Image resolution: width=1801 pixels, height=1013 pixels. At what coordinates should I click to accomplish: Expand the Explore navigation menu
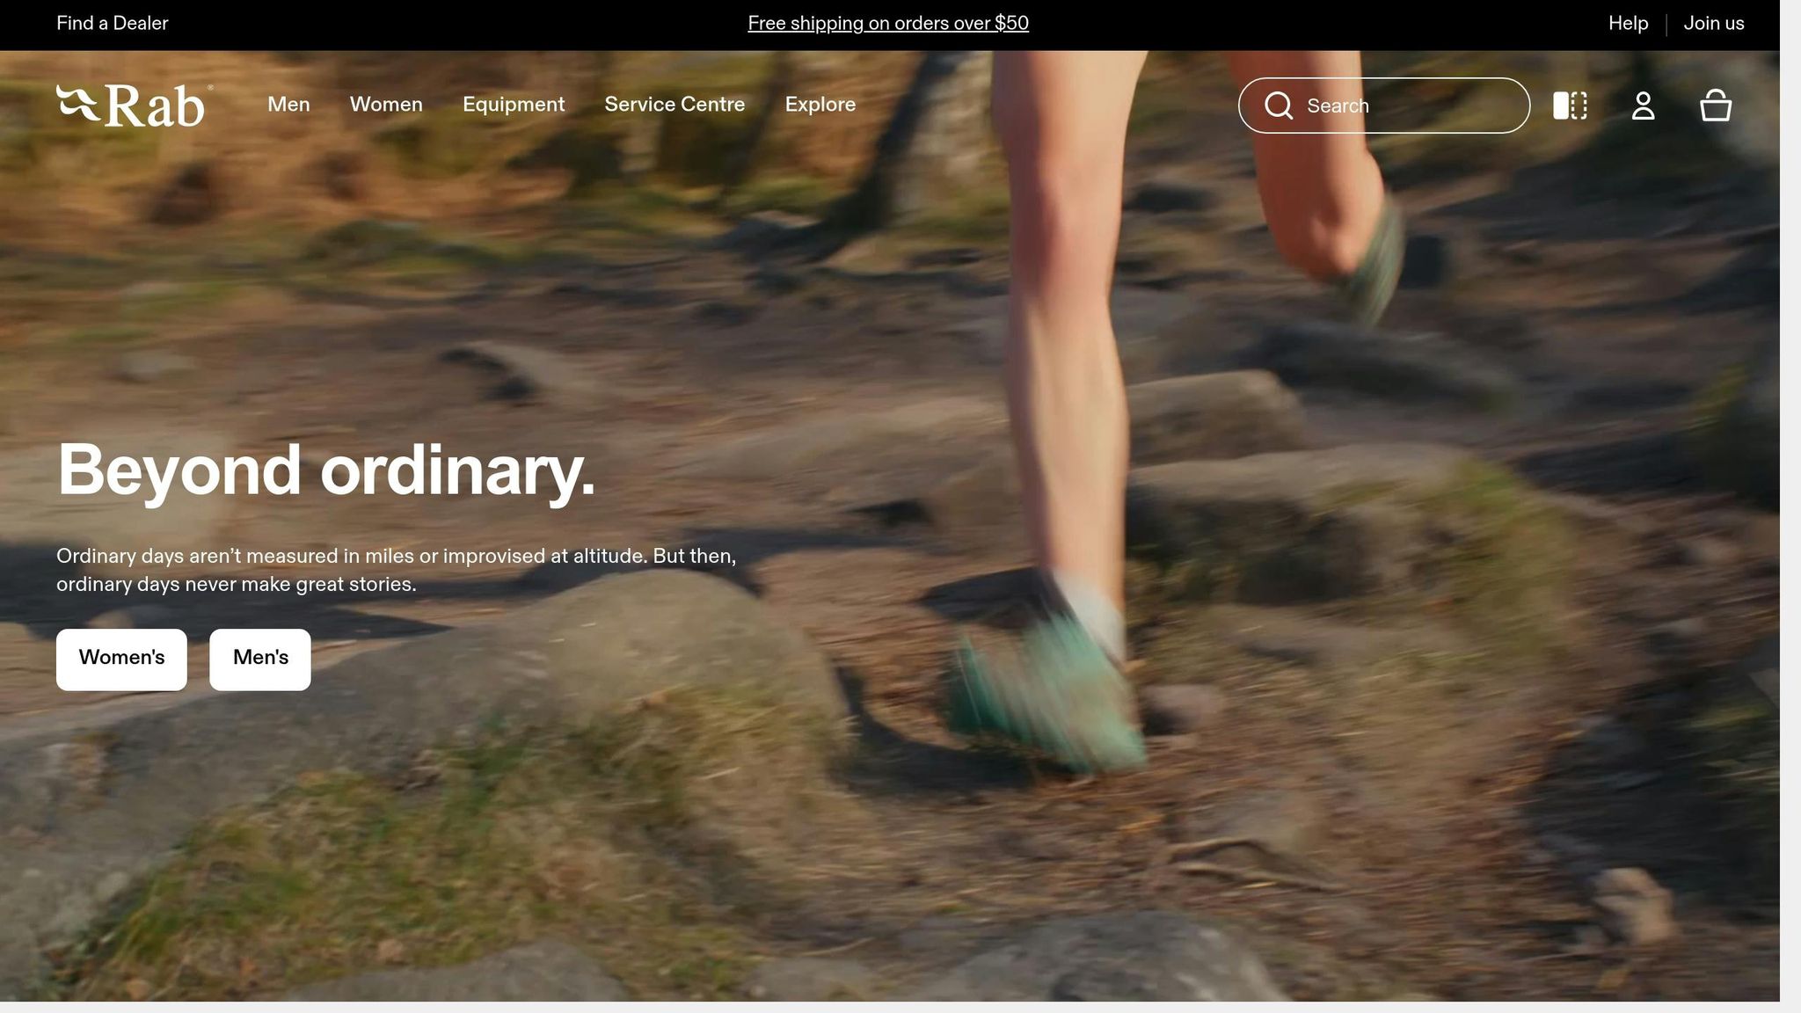coord(820,105)
